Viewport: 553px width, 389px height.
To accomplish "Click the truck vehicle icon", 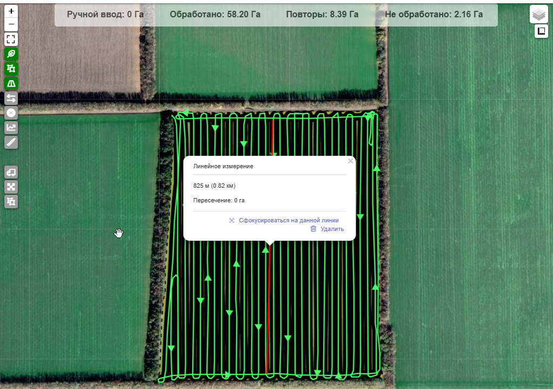I will [11, 172].
